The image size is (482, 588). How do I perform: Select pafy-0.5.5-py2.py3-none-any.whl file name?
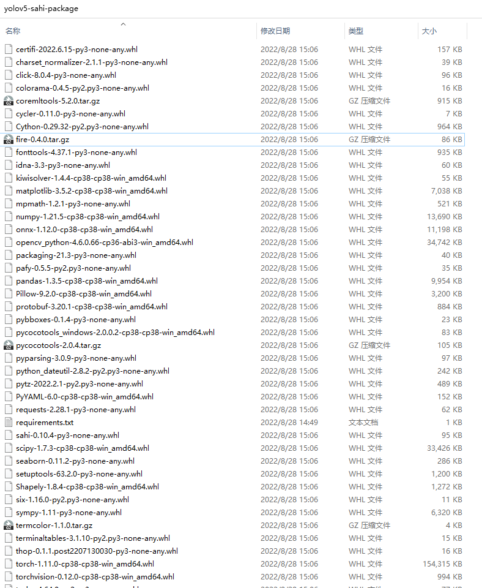click(x=73, y=268)
